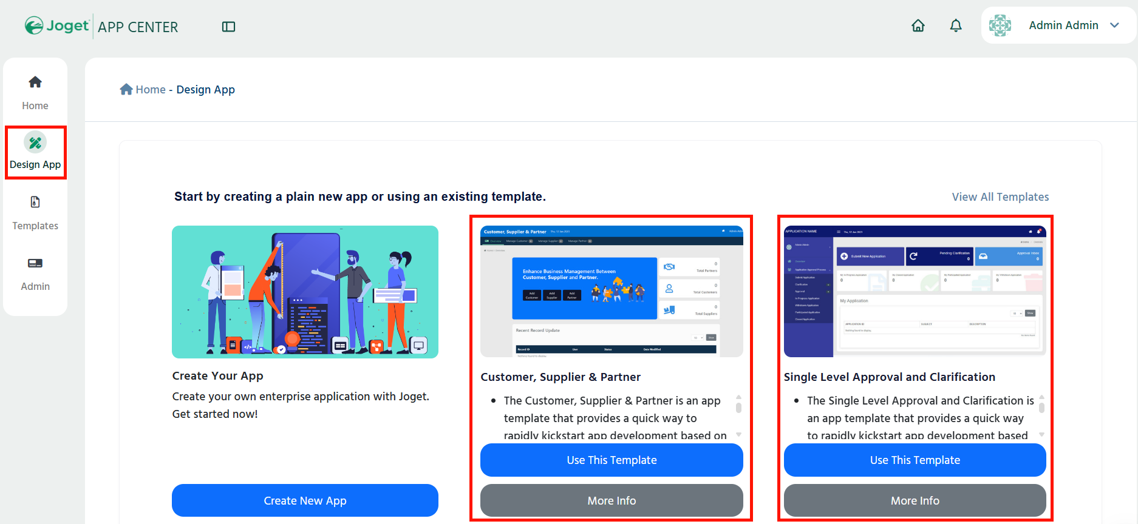Open Admin in the sidebar
The width and height of the screenshot is (1138, 524).
pos(35,274)
